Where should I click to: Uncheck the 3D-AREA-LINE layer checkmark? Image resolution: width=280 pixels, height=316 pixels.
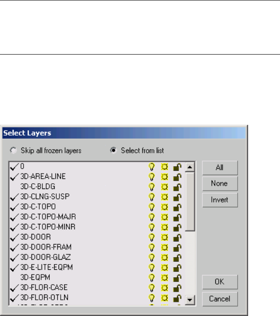click(x=14, y=177)
